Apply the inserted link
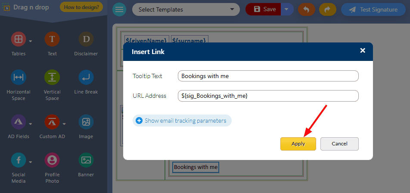This screenshot has height=193, width=410. 298,144
